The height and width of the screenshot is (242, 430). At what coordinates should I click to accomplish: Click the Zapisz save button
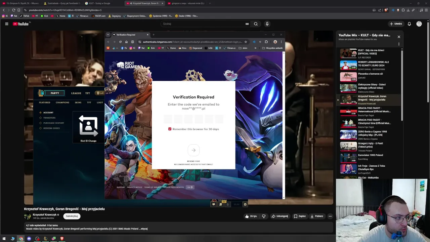pyautogui.click(x=300, y=216)
